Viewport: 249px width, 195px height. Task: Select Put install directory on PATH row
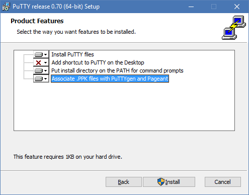pyautogui.click(x=117, y=71)
